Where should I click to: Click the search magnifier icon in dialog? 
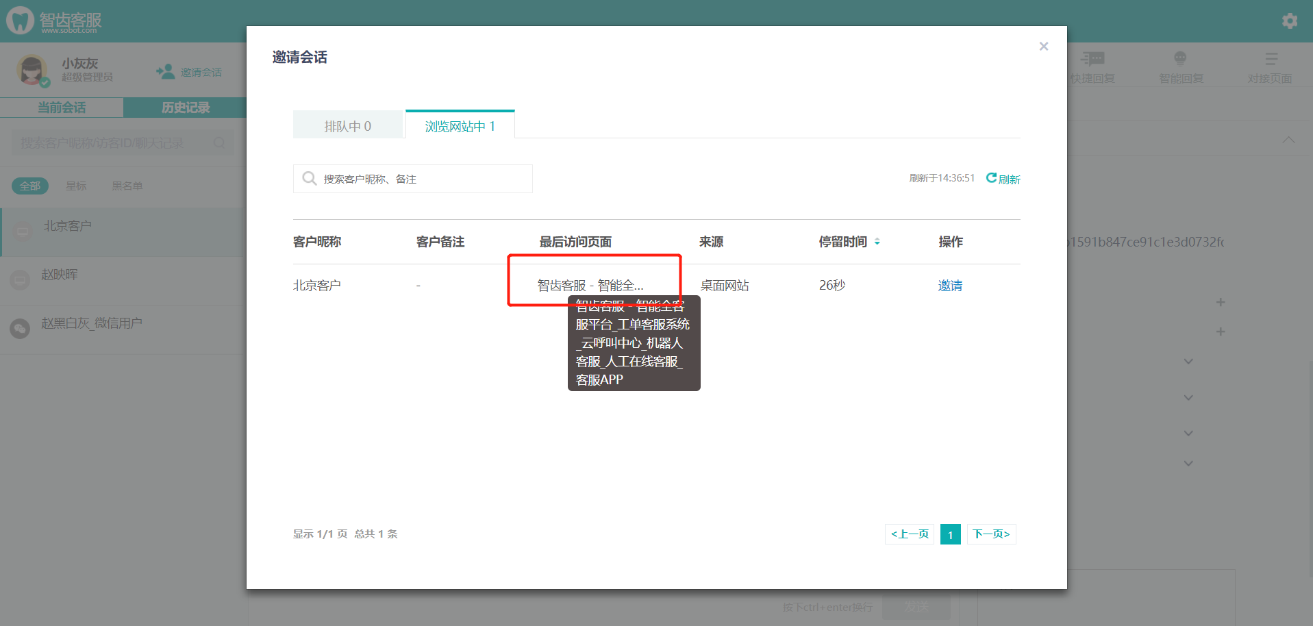tap(310, 179)
